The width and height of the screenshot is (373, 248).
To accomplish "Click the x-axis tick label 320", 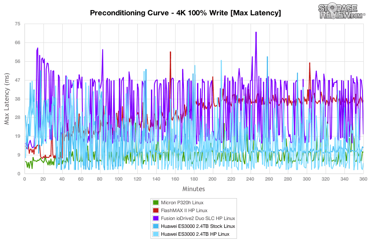I will point(326,179).
